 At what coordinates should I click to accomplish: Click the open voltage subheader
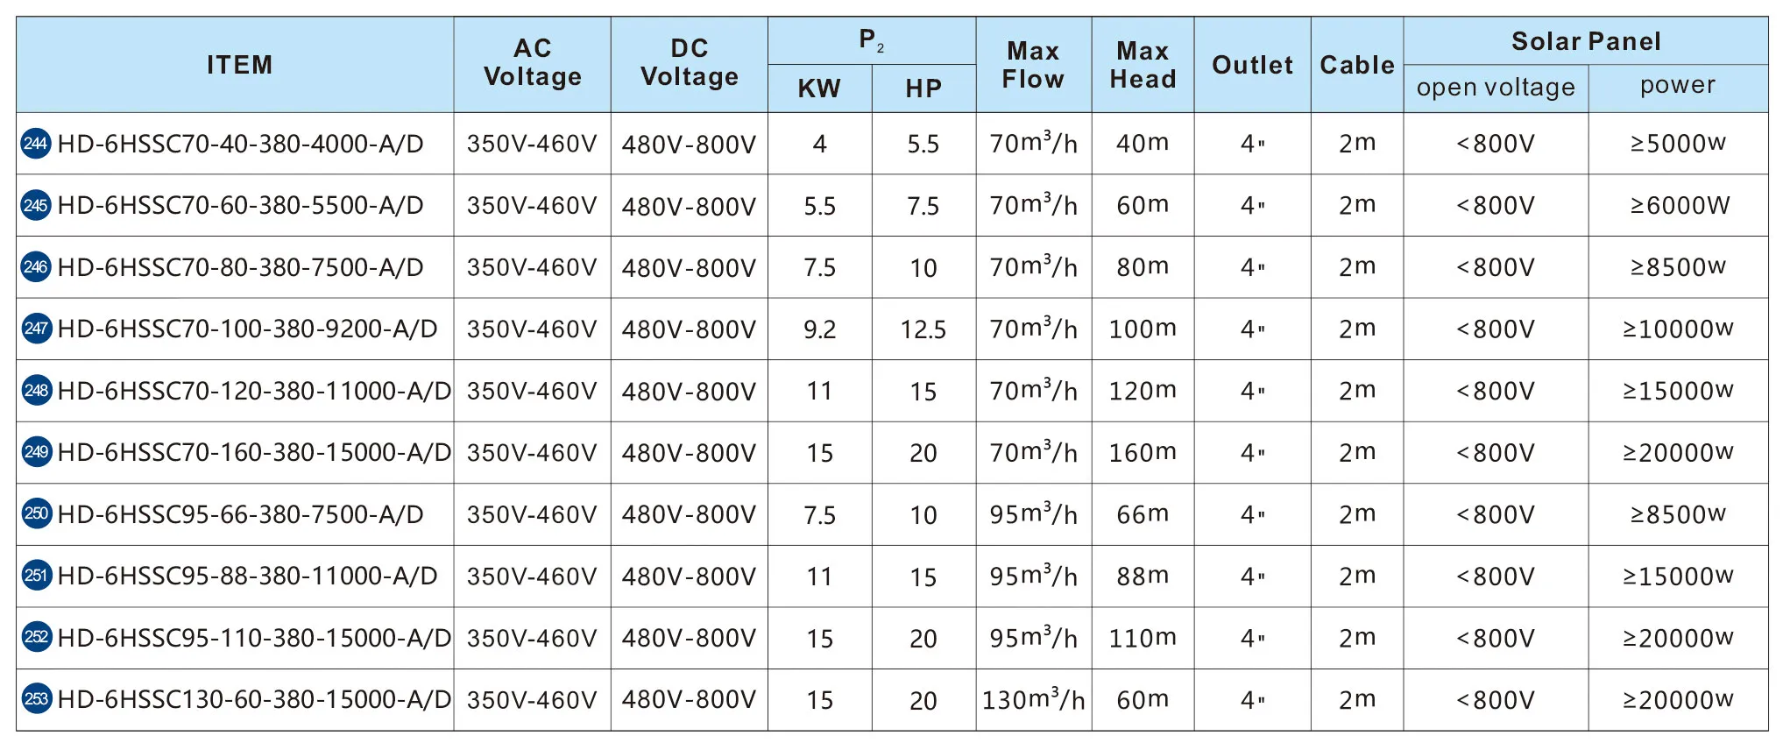(1496, 88)
